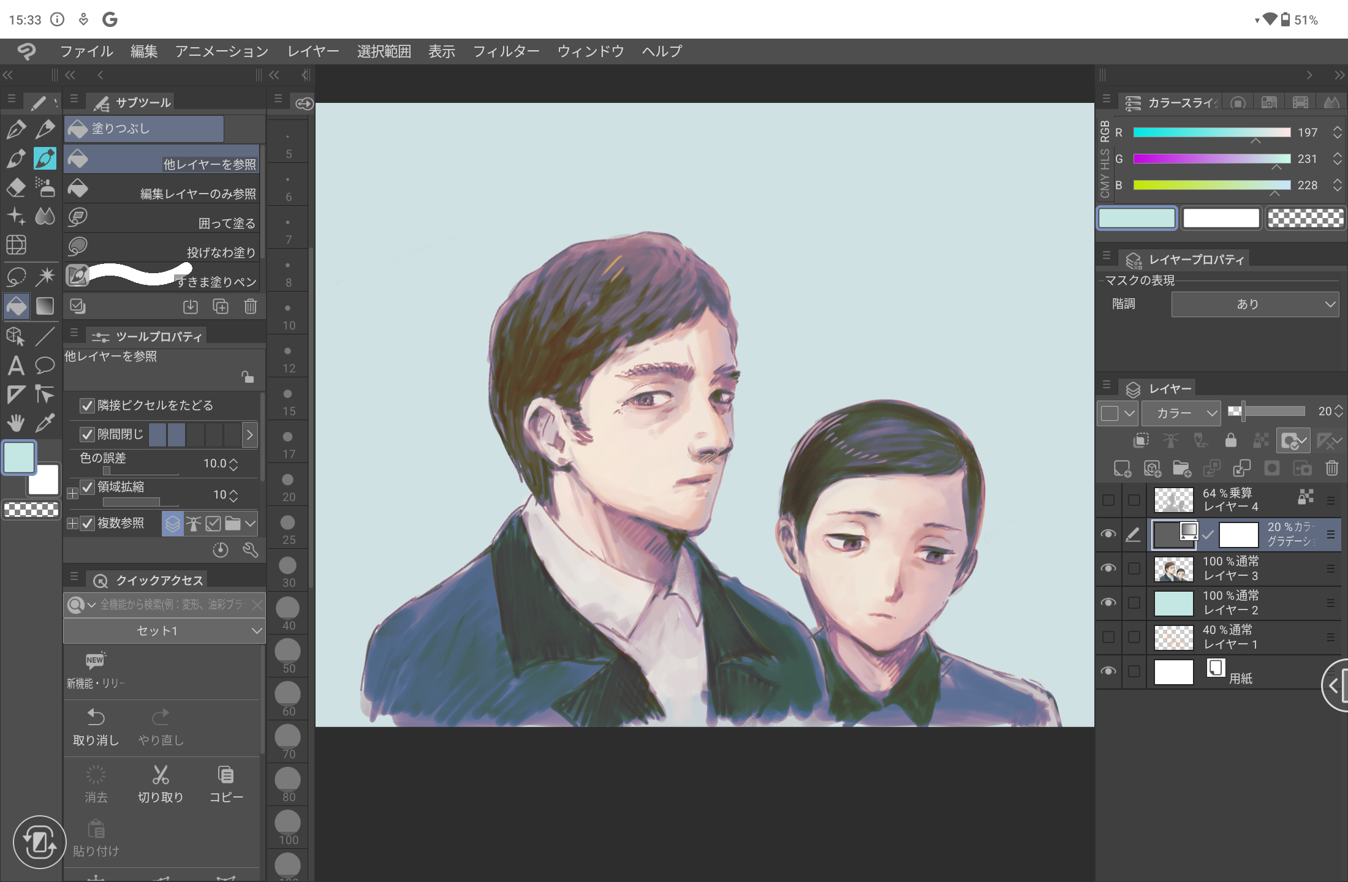The image size is (1348, 882).
Task: Open the 編集 menu
Action: [x=144, y=51]
